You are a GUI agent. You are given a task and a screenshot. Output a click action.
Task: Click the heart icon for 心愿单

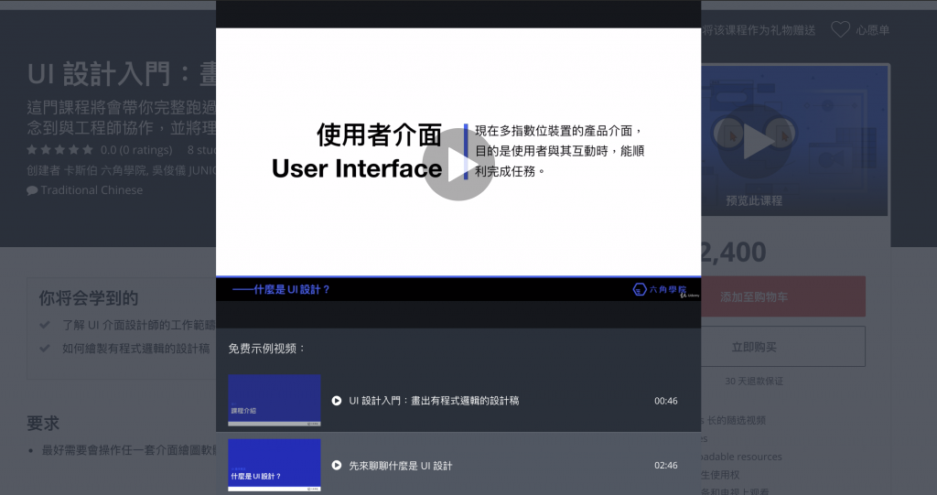click(839, 30)
